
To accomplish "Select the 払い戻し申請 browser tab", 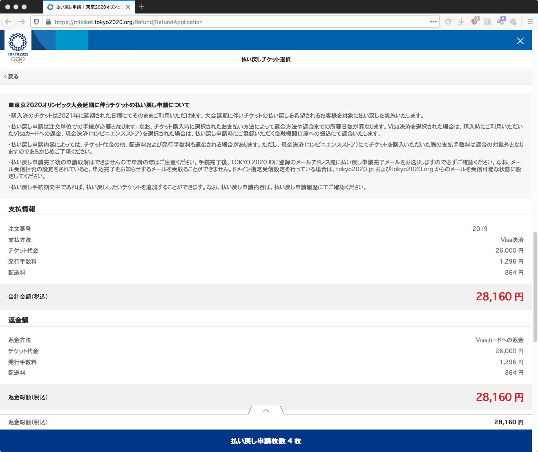I will coord(89,7).
